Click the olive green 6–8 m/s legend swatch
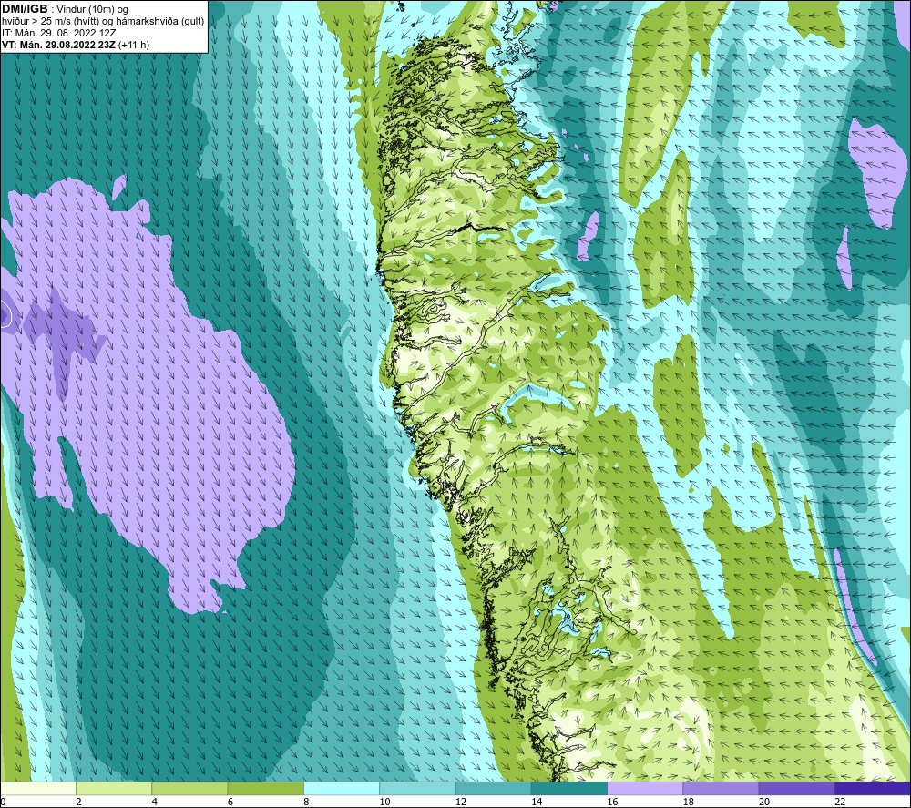 click(x=265, y=789)
